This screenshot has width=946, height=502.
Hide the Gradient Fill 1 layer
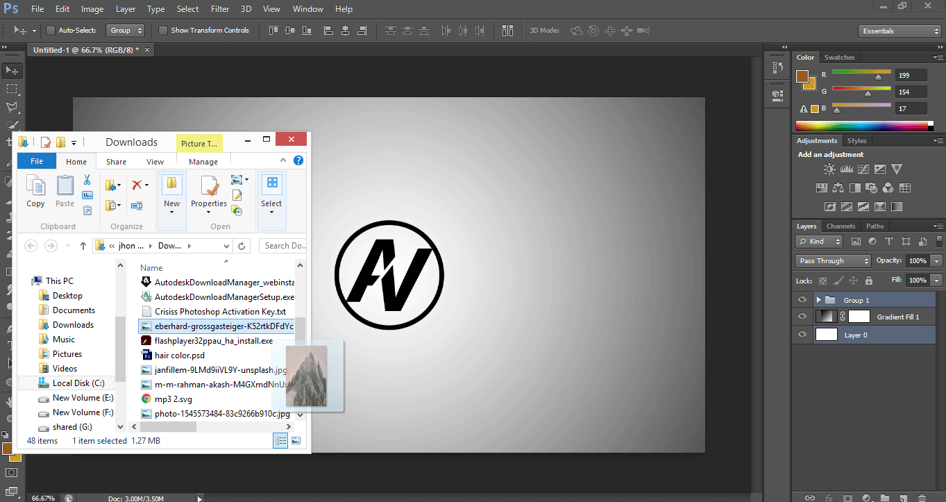coord(802,317)
